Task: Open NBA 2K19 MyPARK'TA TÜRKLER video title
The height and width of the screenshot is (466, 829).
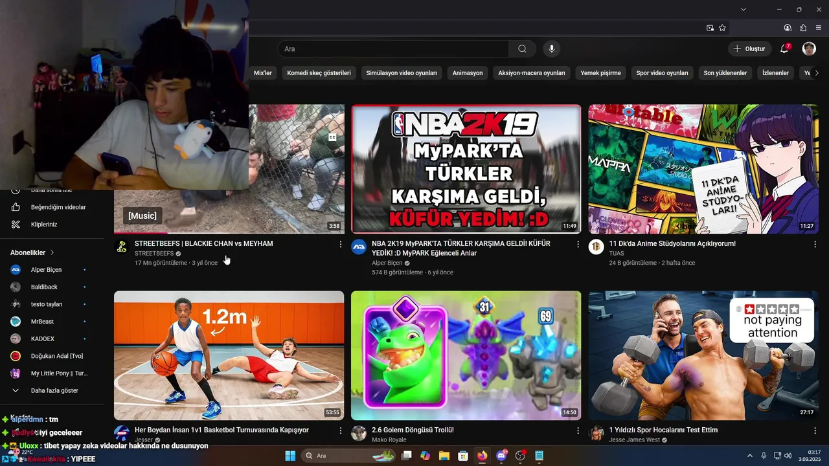Action: pyautogui.click(x=461, y=248)
